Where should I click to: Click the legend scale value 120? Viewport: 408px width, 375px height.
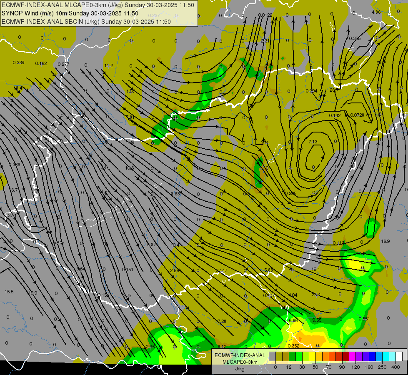(x=355, y=367)
